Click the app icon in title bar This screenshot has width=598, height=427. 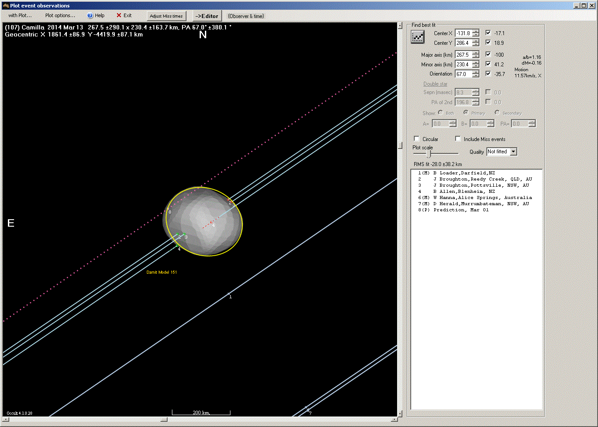click(x=5, y=6)
